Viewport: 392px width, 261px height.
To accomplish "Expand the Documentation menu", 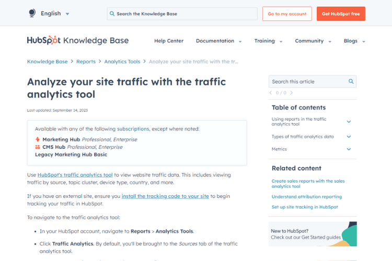I will tap(218, 41).
